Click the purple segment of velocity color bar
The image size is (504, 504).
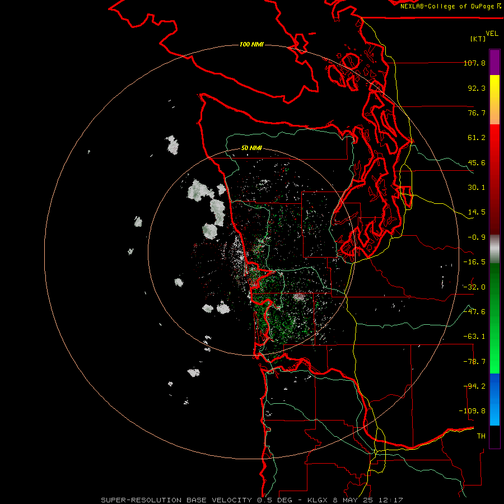click(494, 63)
